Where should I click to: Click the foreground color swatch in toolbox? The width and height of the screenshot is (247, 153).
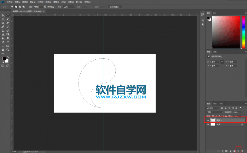pos(4,59)
